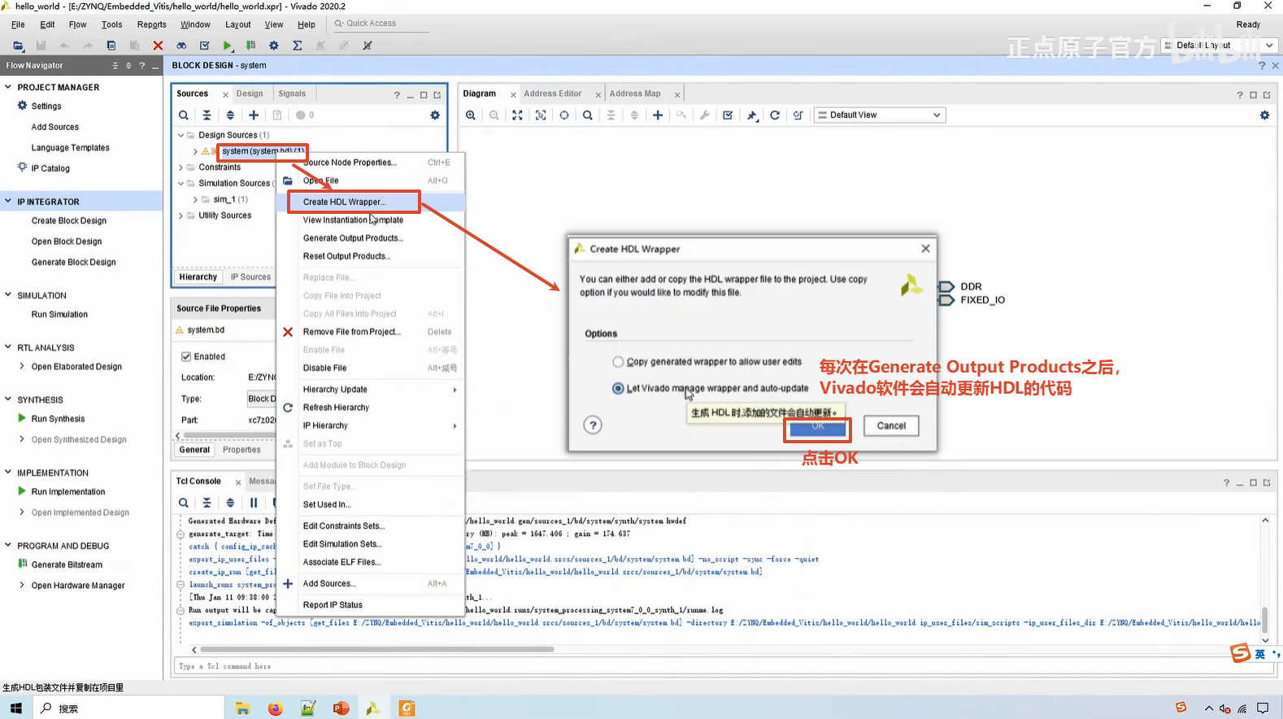This screenshot has height=719, width=1283.
Task: Open the Default View dropdown in Diagram
Action: [x=880, y=115]
